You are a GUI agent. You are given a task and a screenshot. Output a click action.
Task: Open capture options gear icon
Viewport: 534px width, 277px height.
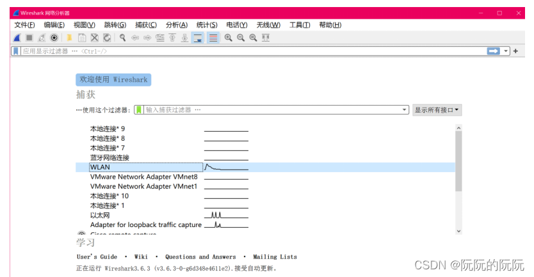54,38
